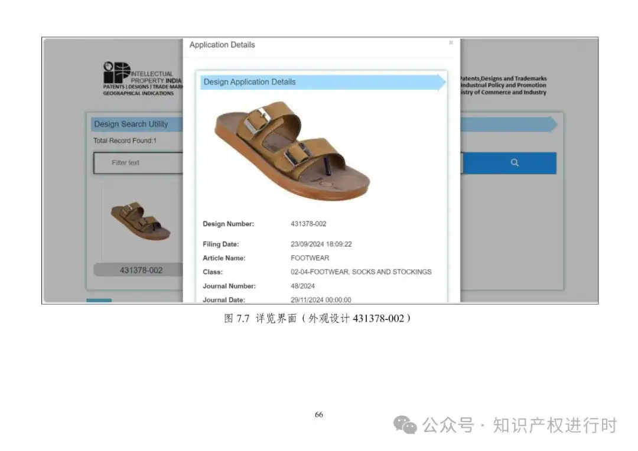This screenshot has width=638, height=451.
Task: Click the Filter text input field
Action: pos(138,163)
